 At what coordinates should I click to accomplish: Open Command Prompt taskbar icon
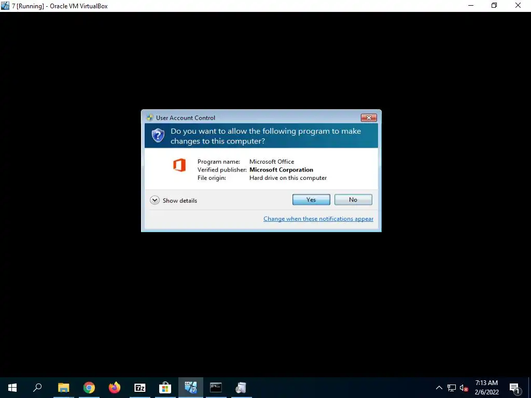(x=216, y=388)
